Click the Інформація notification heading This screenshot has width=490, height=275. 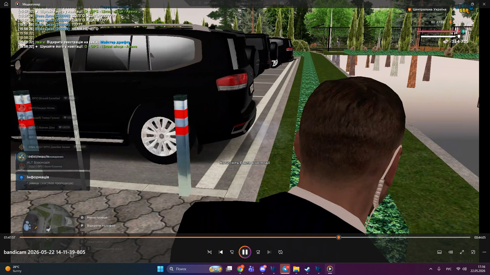(38, 177)
